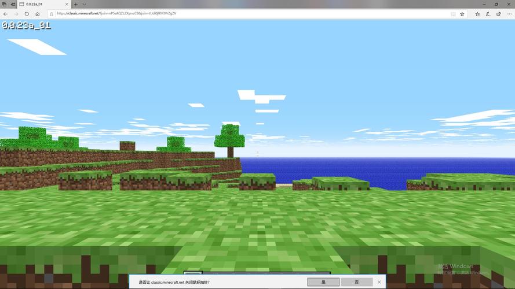Click the Forward navigation arrow

(16, 14)
